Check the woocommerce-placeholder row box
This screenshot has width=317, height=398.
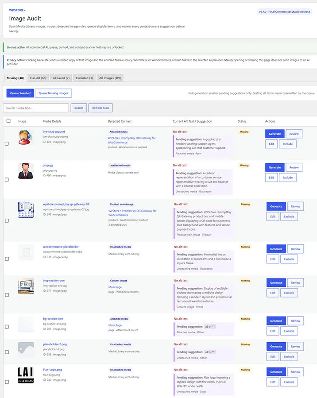7,259
